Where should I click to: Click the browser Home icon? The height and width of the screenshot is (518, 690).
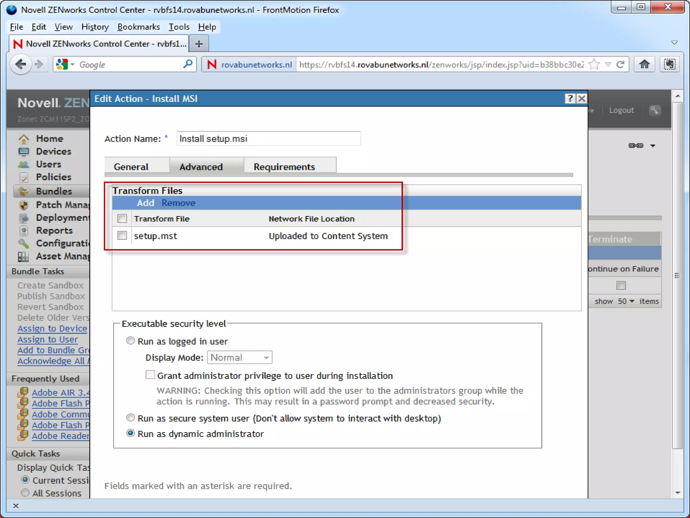click(x=644, y=64)
